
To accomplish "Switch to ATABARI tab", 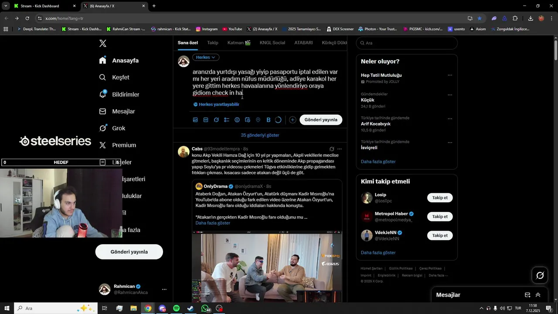I will click(x=303, y=43).
